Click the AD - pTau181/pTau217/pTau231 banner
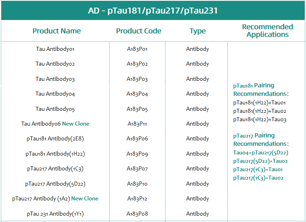 pos(153,10)
